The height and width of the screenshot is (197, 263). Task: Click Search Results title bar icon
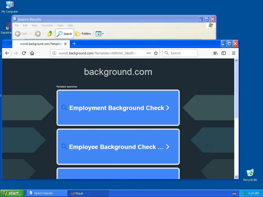(x=15, y=19)
